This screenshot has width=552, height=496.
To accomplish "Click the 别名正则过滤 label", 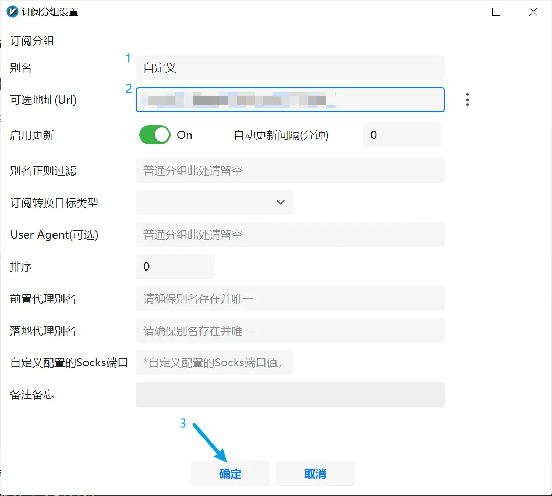I will click(43, 170).
